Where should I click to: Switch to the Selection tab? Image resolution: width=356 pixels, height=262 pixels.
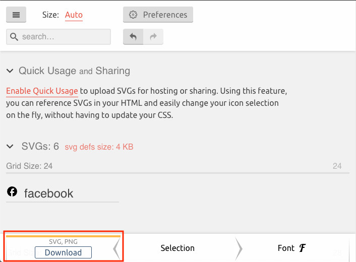[177, 248]
